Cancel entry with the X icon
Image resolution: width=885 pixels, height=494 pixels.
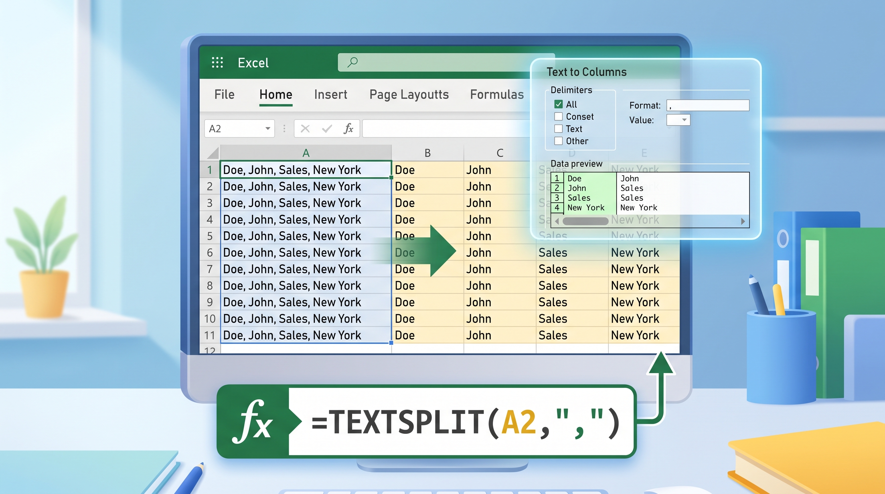[305, 128]
